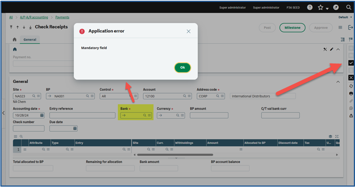The height and width of the screenshot is (187, 355).
Task: Open the Payments breadcrumb link
Action: tap(62, 17)
